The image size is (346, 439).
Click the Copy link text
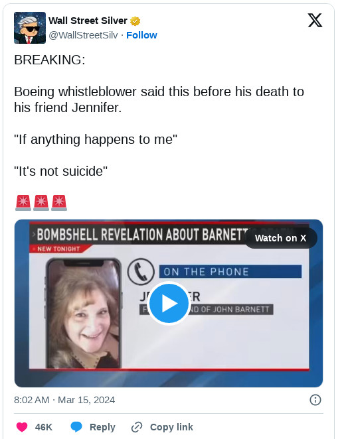pyautogui.click(x=171, y=427)
